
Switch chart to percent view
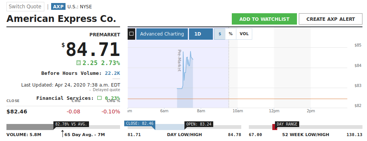[231, 34]
